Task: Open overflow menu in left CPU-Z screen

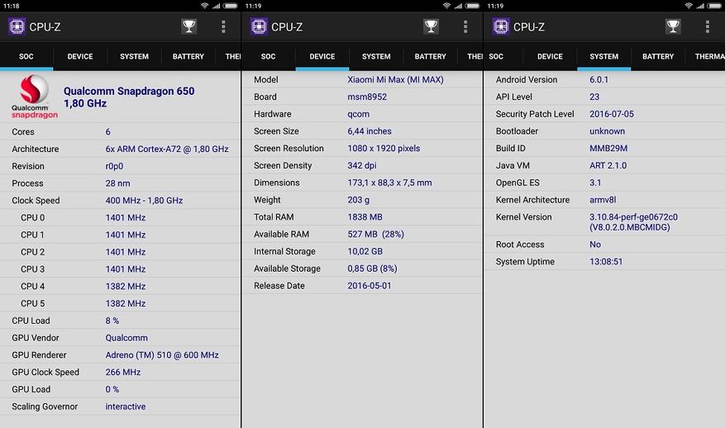Action: tap(223, 26)
